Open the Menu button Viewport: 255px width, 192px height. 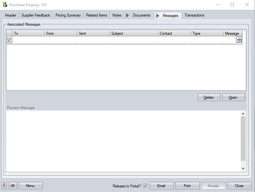pyautogui.click(x=31, y=186)
